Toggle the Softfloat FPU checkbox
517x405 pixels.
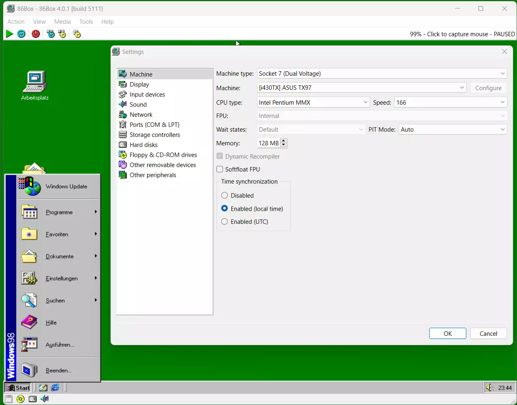tap(238, 169)
